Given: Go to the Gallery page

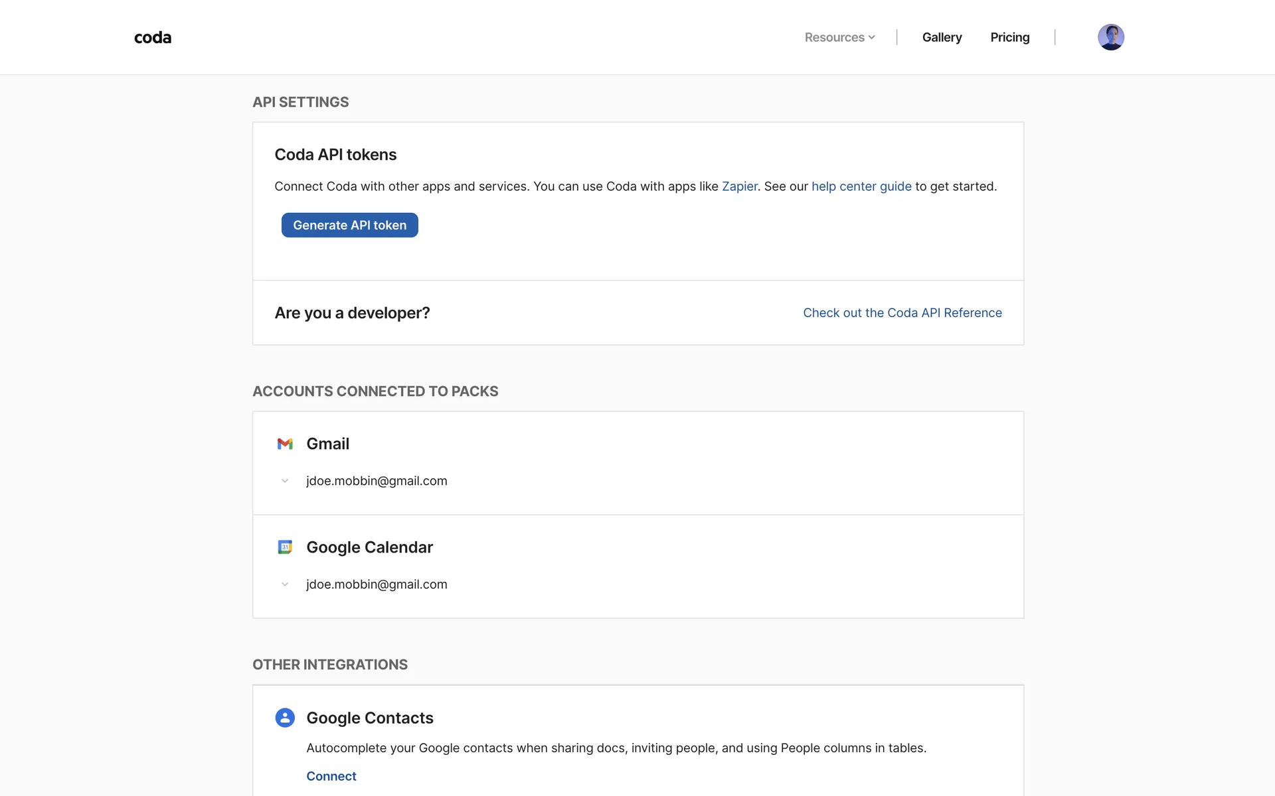Looking at the screenshot, I should (x=942, y=38).
